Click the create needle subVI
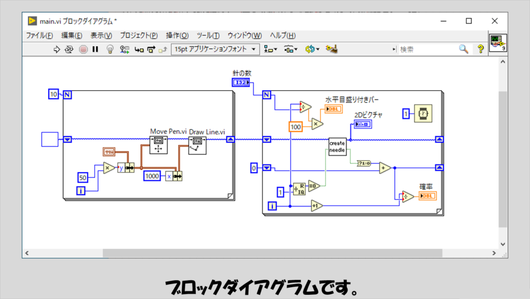The width and height of the screenshot is (530, 299). point(337,146)
